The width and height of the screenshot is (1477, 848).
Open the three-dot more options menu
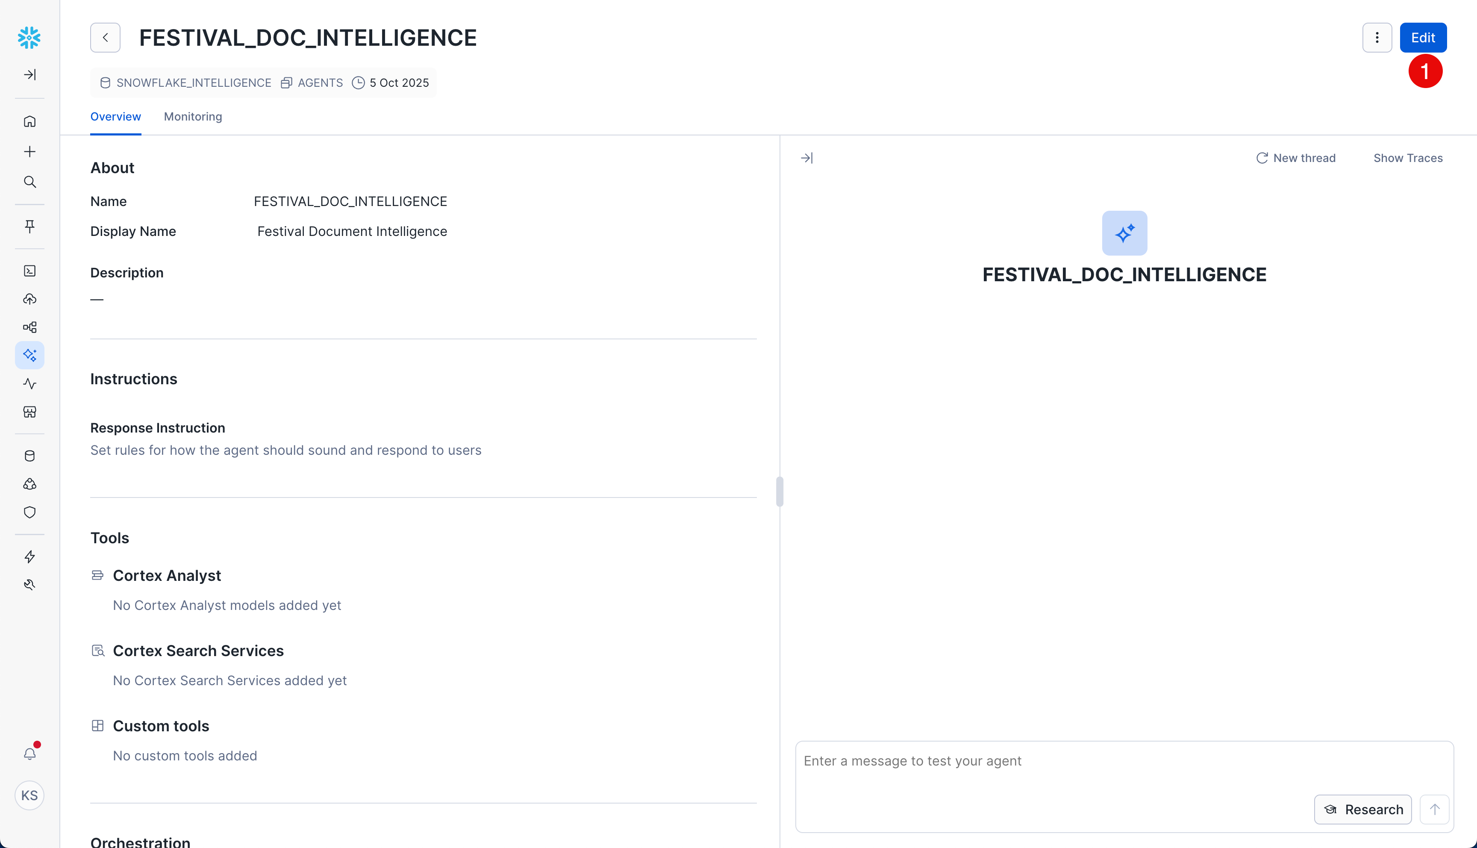point(1377,38)
